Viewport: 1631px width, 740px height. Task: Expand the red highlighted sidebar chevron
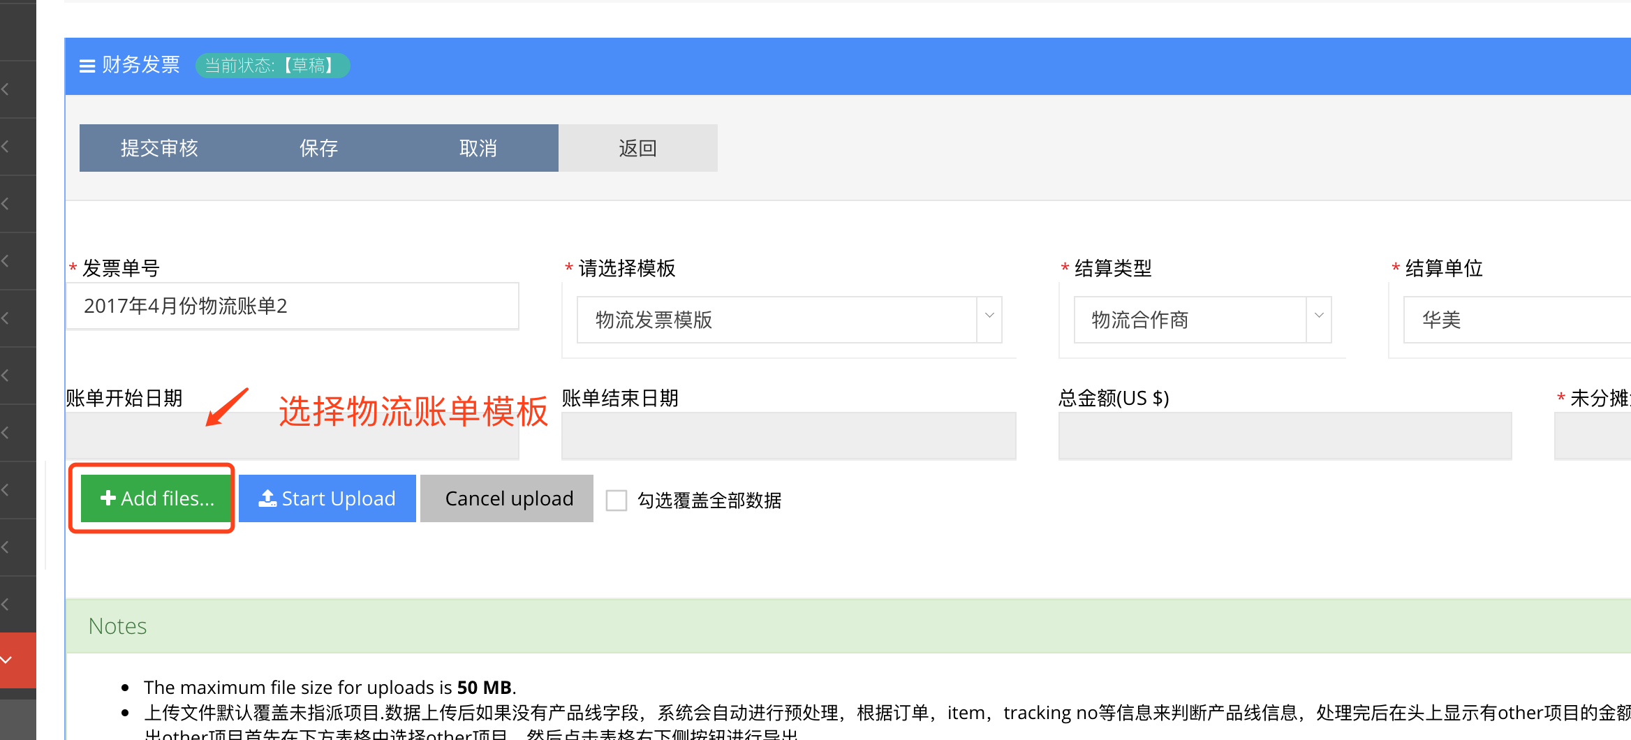pyautogui.click(x=7, y=660)
